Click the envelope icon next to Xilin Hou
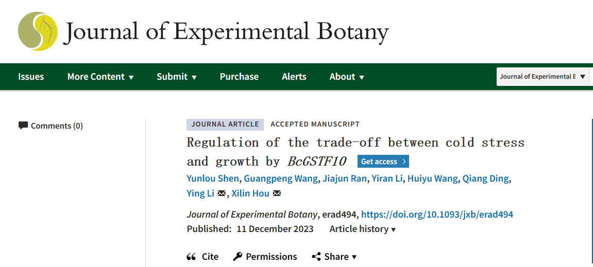The width and height of the screenshot is (593, 267). (277, 193)
